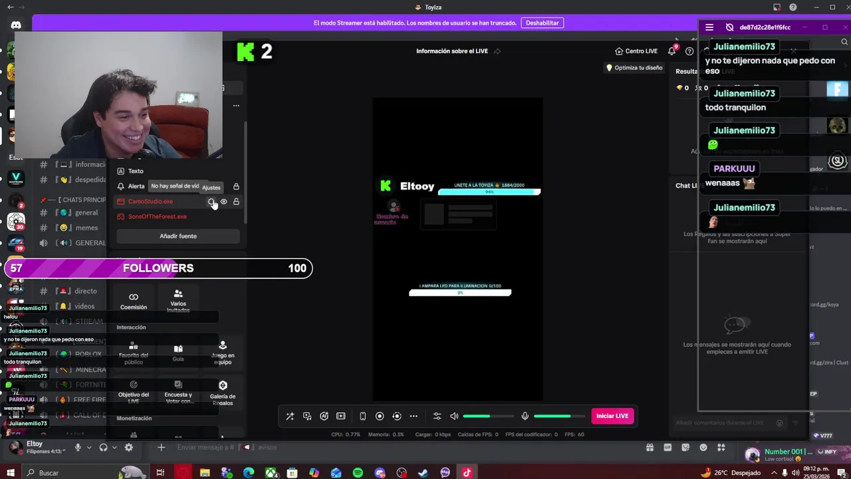Open the Guía interaction tool
The width and height of the screenshot is (851, 479).
(178, 353)
